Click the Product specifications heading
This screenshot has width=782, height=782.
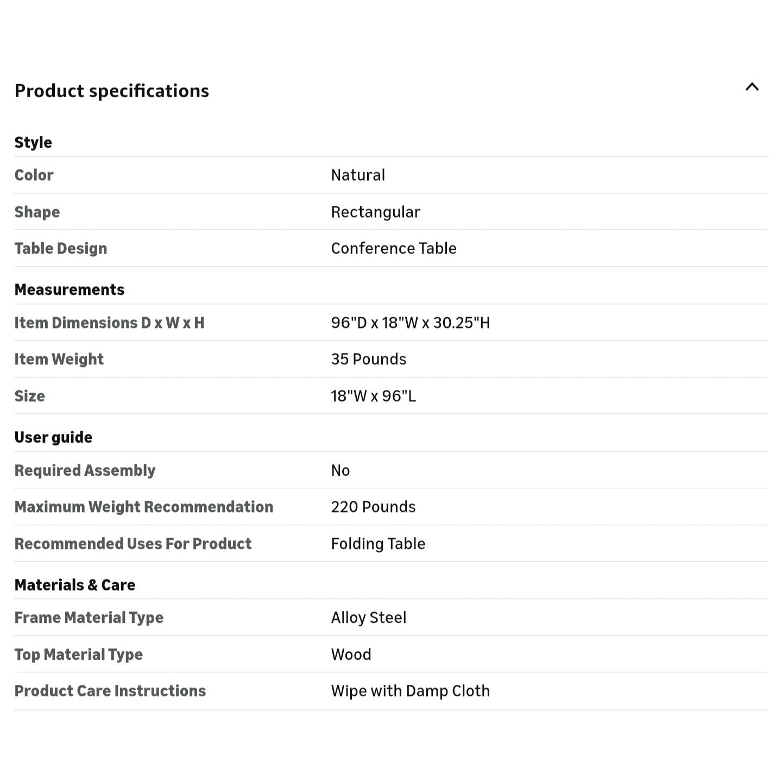tap(111, 91)
